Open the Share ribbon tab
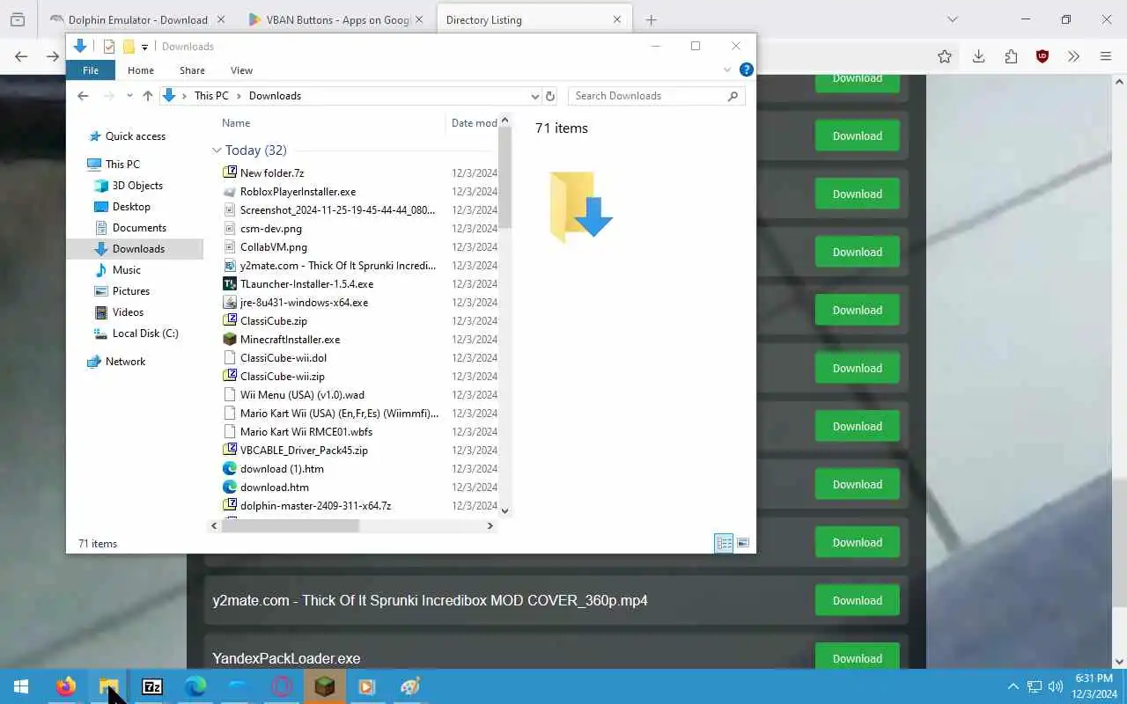The width and height of the screenshot is (1127, 704). [x=192, y=70]
